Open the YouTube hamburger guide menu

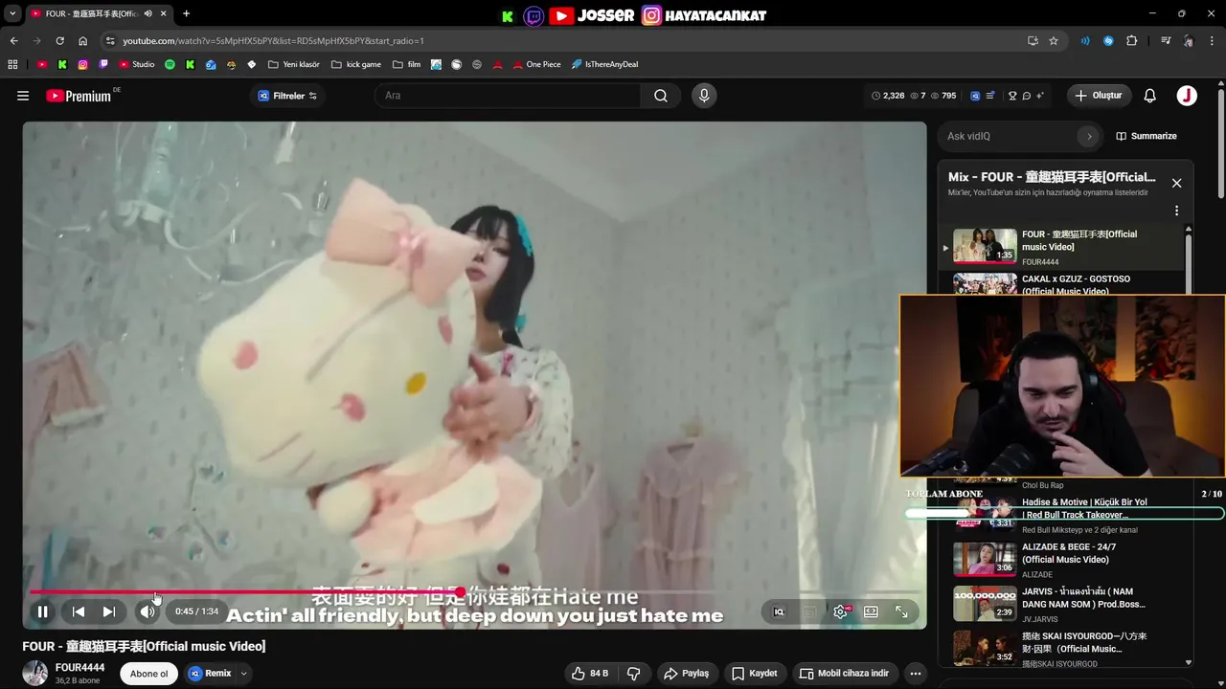(23, 96)
